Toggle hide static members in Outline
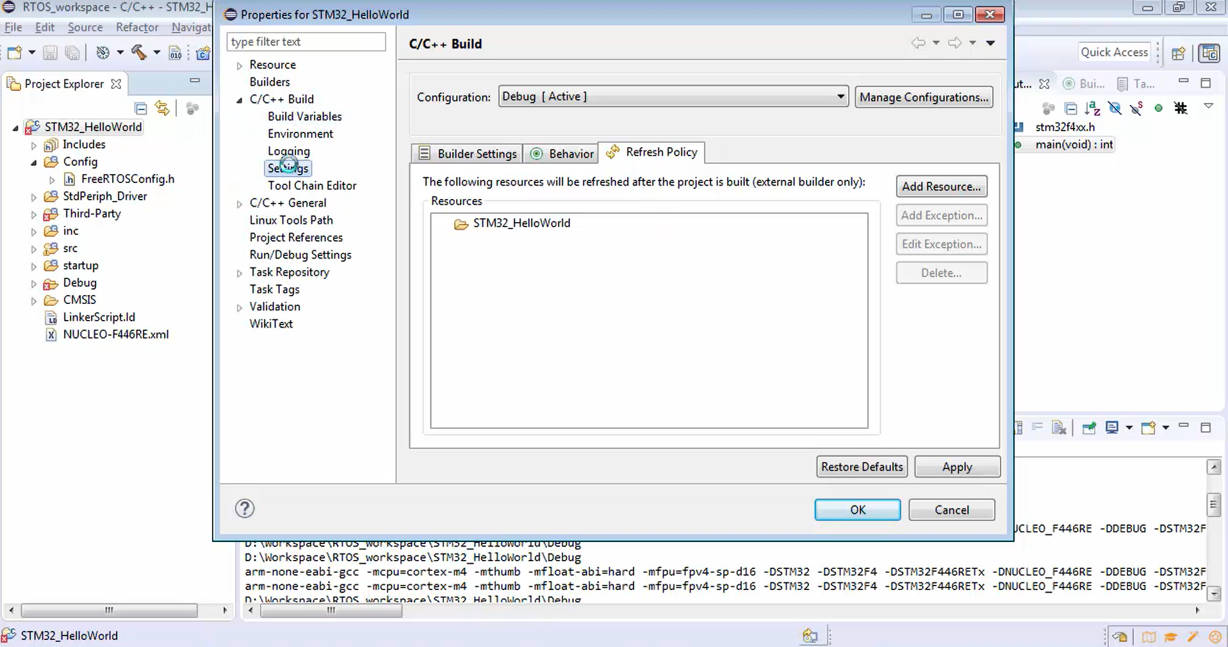 pos(1137,108)
